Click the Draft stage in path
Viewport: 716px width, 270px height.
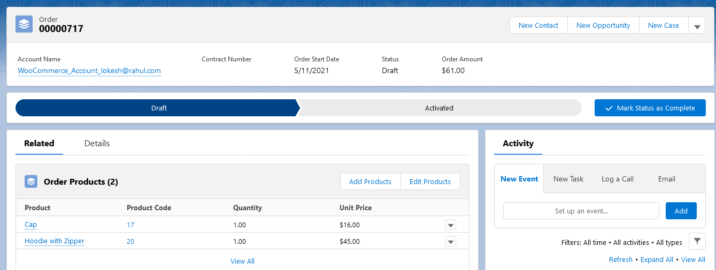[159, 108]
